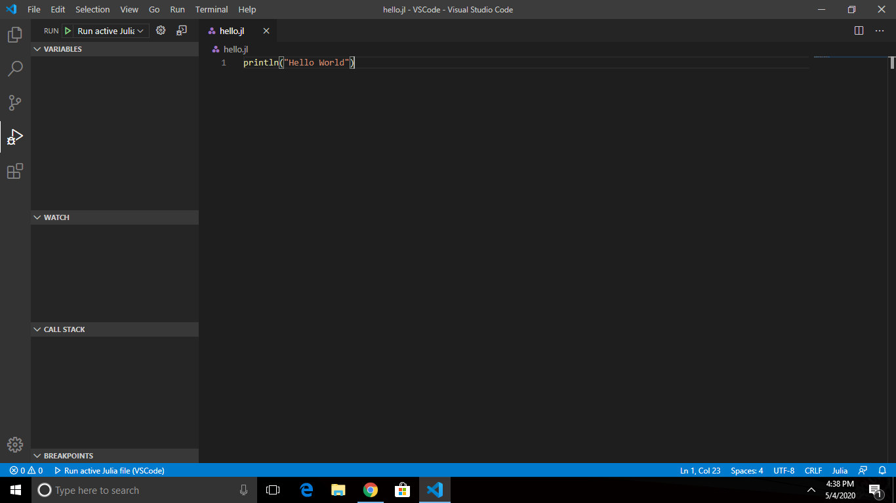Viewport: 896px width, 503px height.
Task: Select the hello.jl editor tab
Action: coord(238,31)
